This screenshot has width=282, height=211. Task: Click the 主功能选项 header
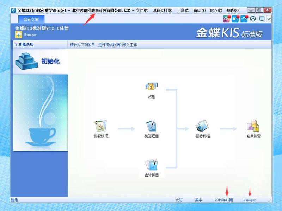coord(24,45)
